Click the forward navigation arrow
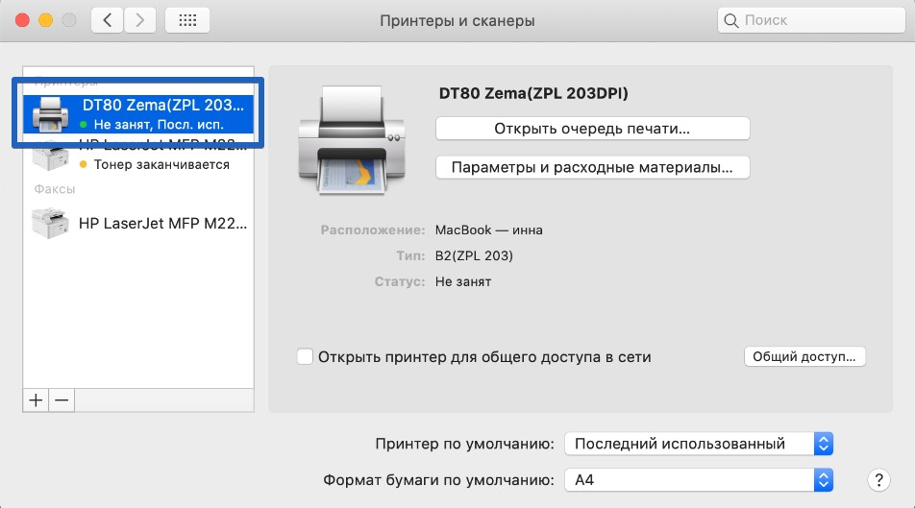This screenshot has width=915, height=508. pyautogui.click(x=140, y=20)
